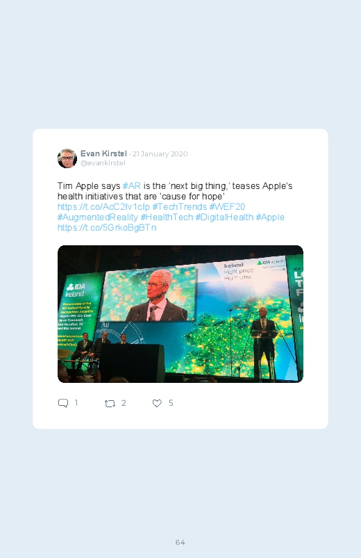Click the retweet count number 2
Viewport: 361px width, 558px height.
tap(124, 403)
